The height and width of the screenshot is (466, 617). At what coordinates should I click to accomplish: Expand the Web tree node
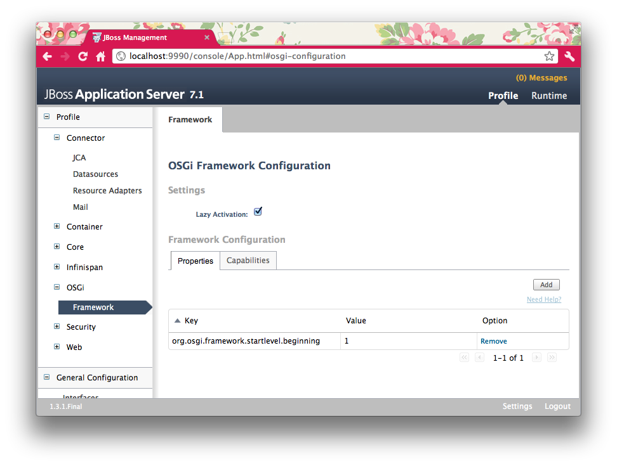tap(56, 347)
